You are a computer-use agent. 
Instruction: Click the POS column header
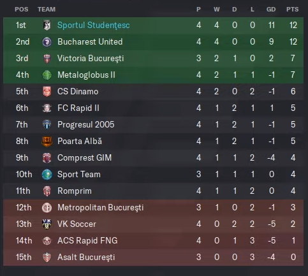point(22,10)
